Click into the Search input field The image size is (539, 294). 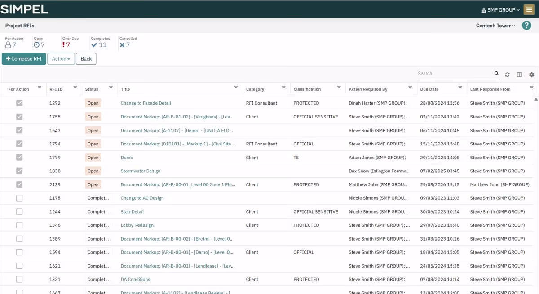click(x=455, y=74)
